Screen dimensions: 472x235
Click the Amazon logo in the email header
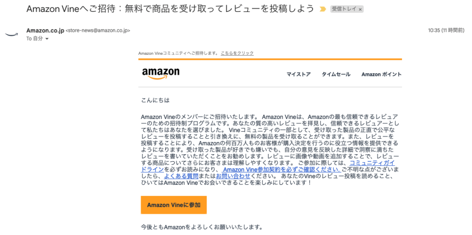coord(161,74)
